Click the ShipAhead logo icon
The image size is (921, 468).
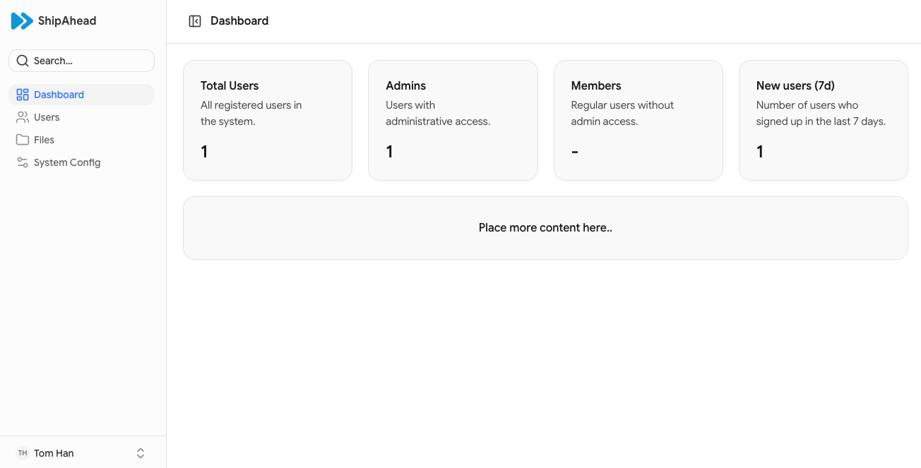tap(22, 21)
